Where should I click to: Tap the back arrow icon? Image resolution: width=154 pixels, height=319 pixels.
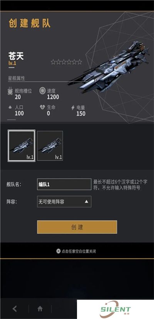pyautogui.click(x=15, y=309)
